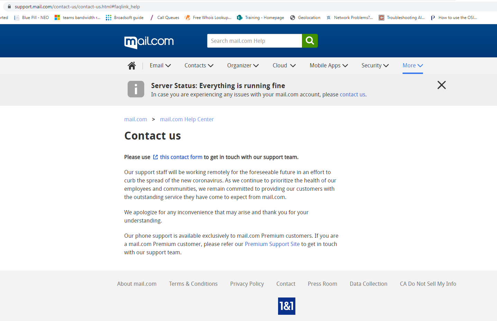The image size is (497, 321).
Task: Click the Contact us page heading
Action: point(153,136)
